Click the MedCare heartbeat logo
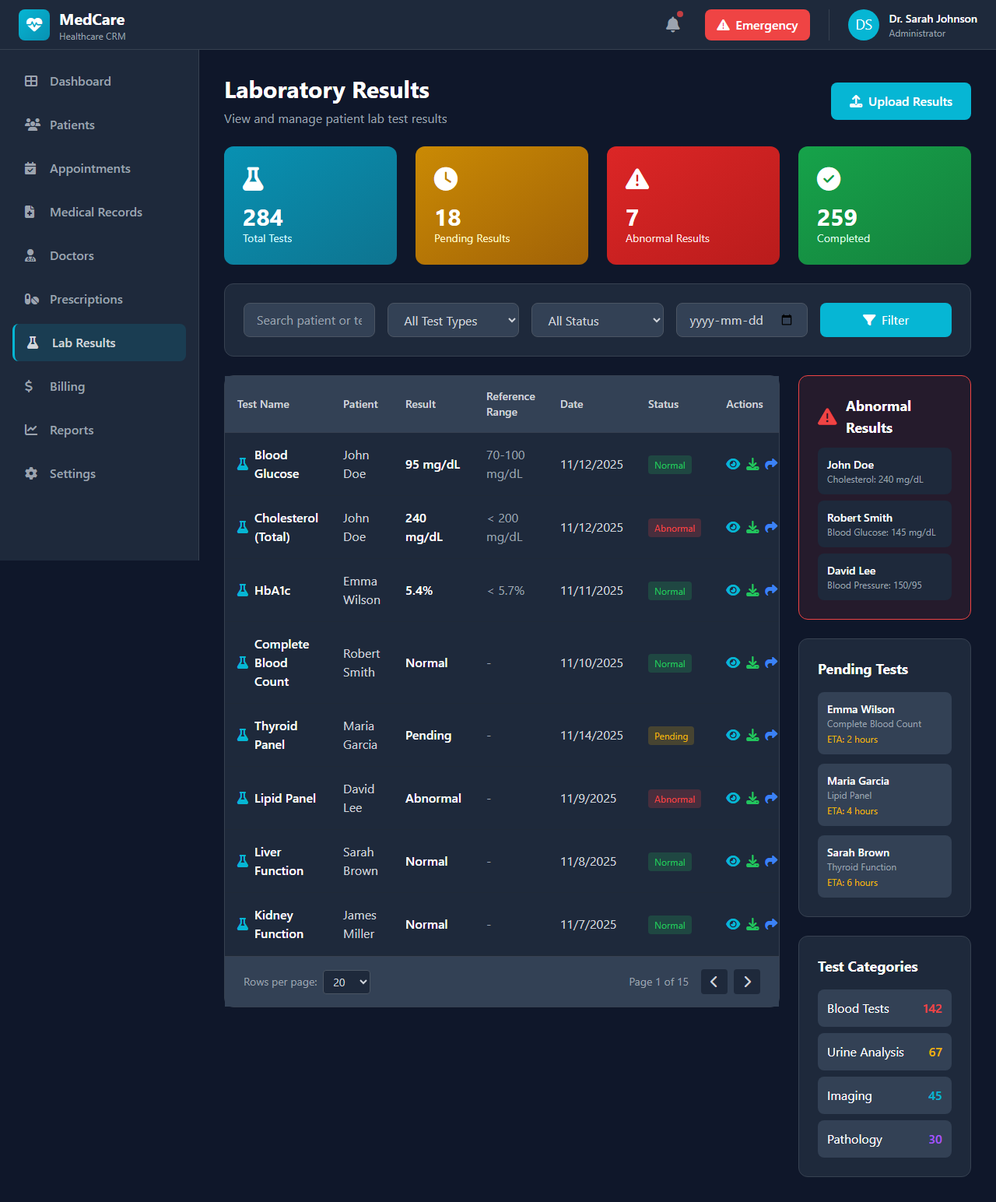 [34, 25]
